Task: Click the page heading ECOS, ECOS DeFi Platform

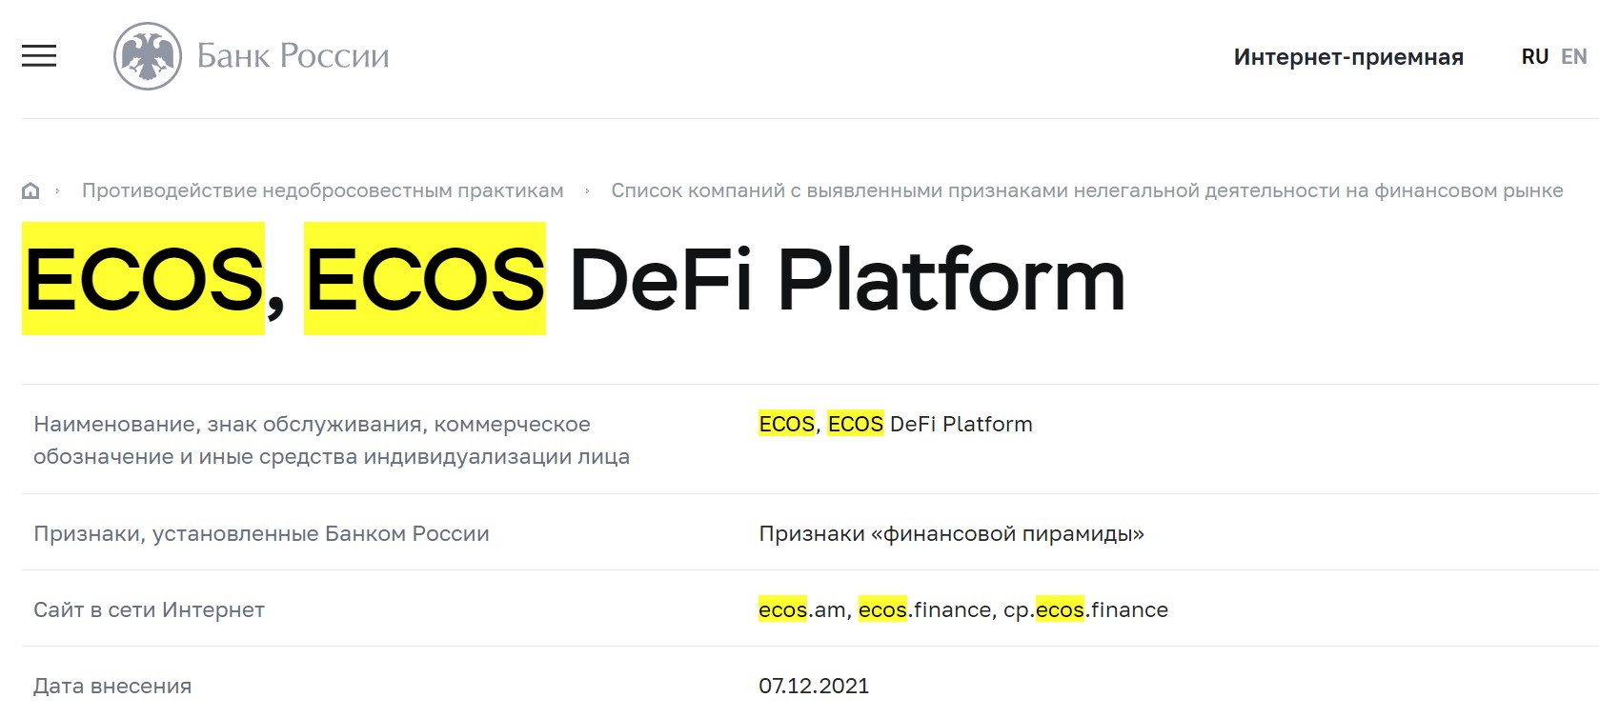Action: (574, 279)
